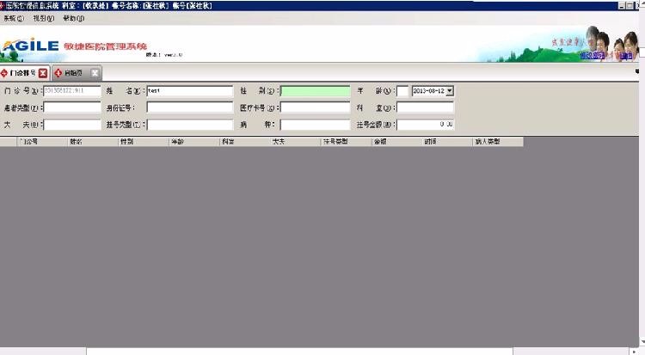Click the 科室 column header
Viewport: 645px width, 355px height.
[245, 142]
